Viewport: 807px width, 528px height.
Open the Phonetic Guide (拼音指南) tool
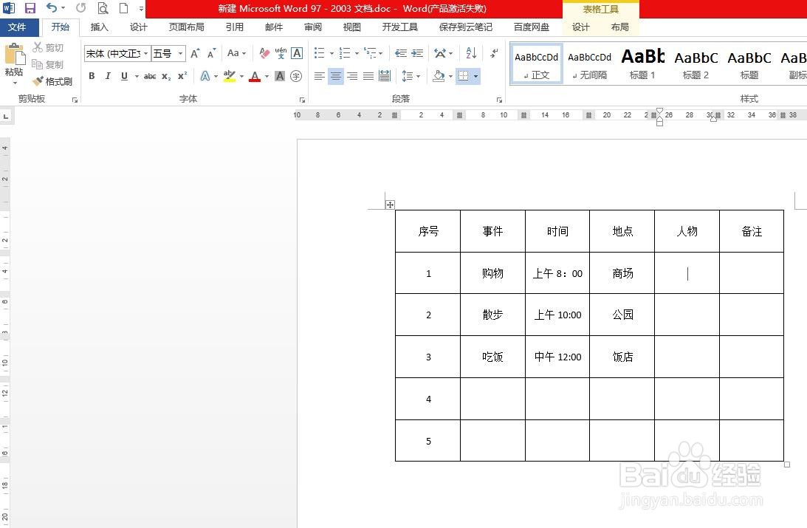(281, 53)
